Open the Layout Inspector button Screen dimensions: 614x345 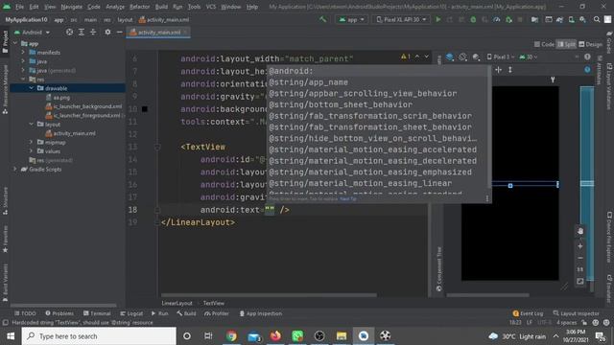point(576,313)
